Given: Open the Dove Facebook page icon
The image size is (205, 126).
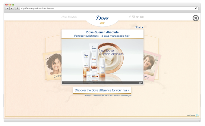Looking at the screenshot, I should [130, 17].
